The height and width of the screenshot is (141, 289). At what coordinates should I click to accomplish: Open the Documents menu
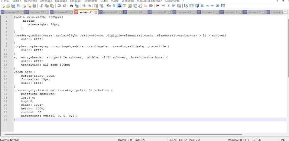172,1
